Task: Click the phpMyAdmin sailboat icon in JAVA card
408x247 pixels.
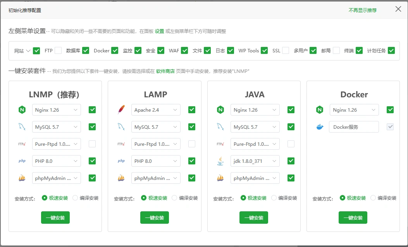Action: (220, 178)
